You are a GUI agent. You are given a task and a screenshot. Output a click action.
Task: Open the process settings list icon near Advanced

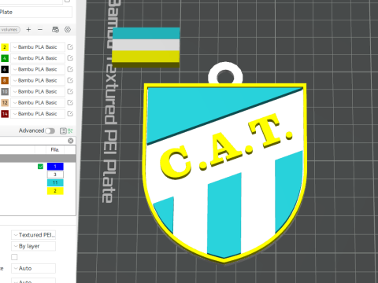(x=63, y=130)
